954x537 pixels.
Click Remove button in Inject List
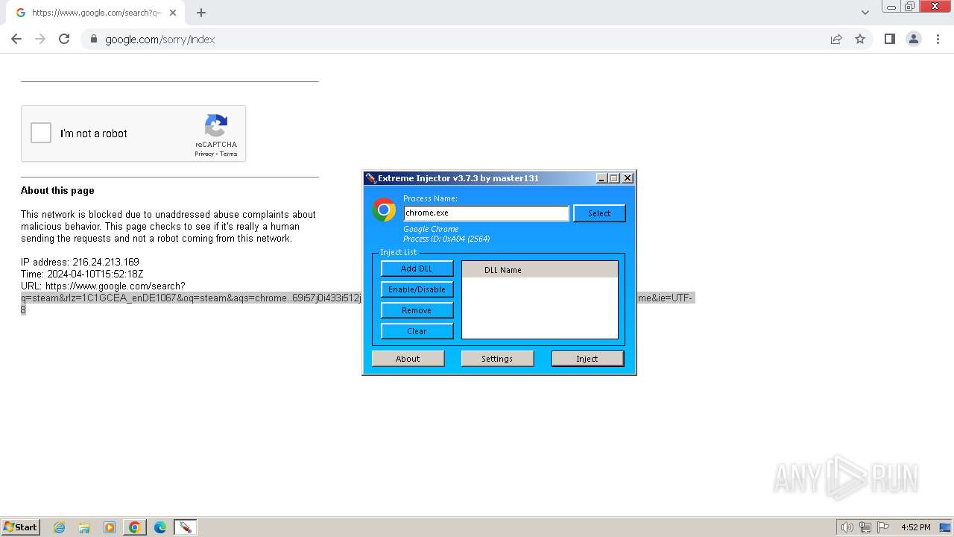click(417, 310)
